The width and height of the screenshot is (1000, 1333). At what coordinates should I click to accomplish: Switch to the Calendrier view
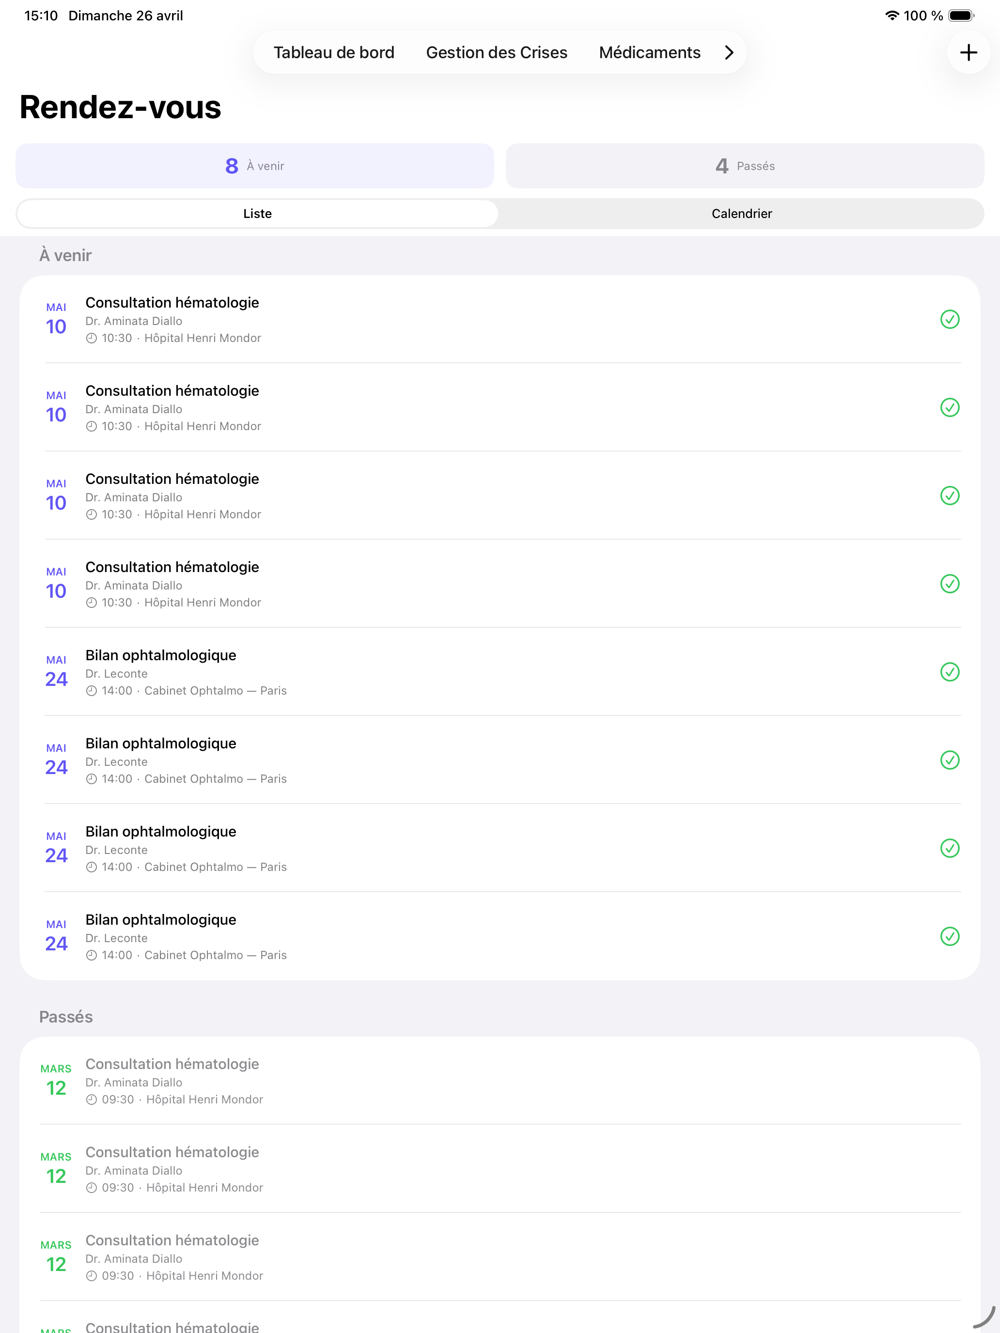tap(741, 214)
